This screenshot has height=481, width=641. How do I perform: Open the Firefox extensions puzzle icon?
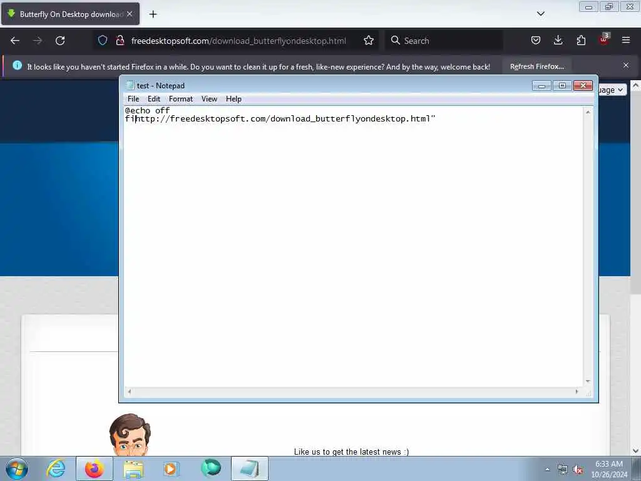(581, 40)
